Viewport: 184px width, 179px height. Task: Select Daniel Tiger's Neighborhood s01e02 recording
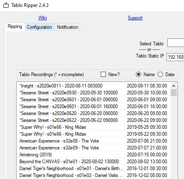93,175
